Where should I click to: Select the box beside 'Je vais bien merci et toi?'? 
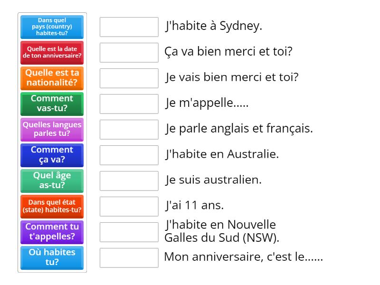pyautogui.click(x=129, y=78)
